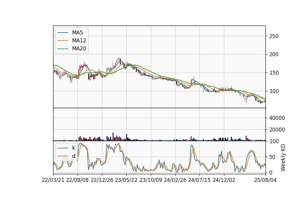Click the d legend label

(x=73, y=156)
